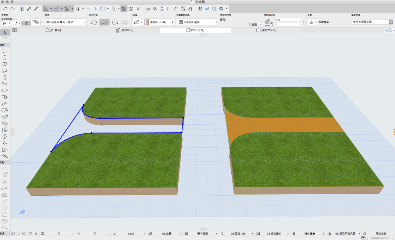This screenshot has width=395, height=240.
Task: Select the Roof tool in toolbox
Action: click(5, 110)
